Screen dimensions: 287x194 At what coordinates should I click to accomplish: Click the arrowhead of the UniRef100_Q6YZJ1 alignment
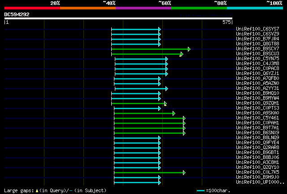click(x=167, y=74)
